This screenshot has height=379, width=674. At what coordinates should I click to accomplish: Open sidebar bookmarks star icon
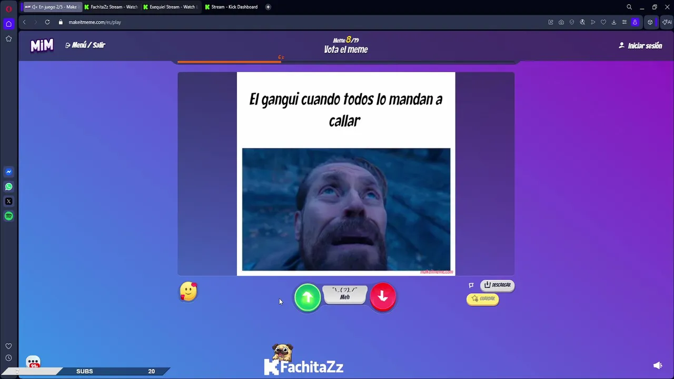8,38
